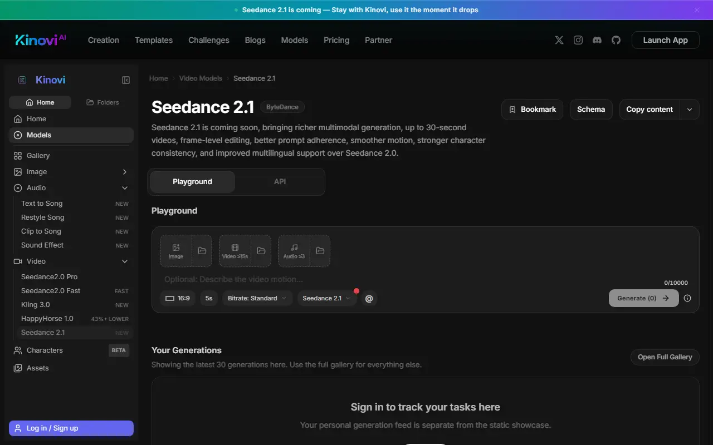This screenshot has height=445, width=713.
Task: Select Seedance 2.1 in sidebar list
Action: tap(75, 333)
